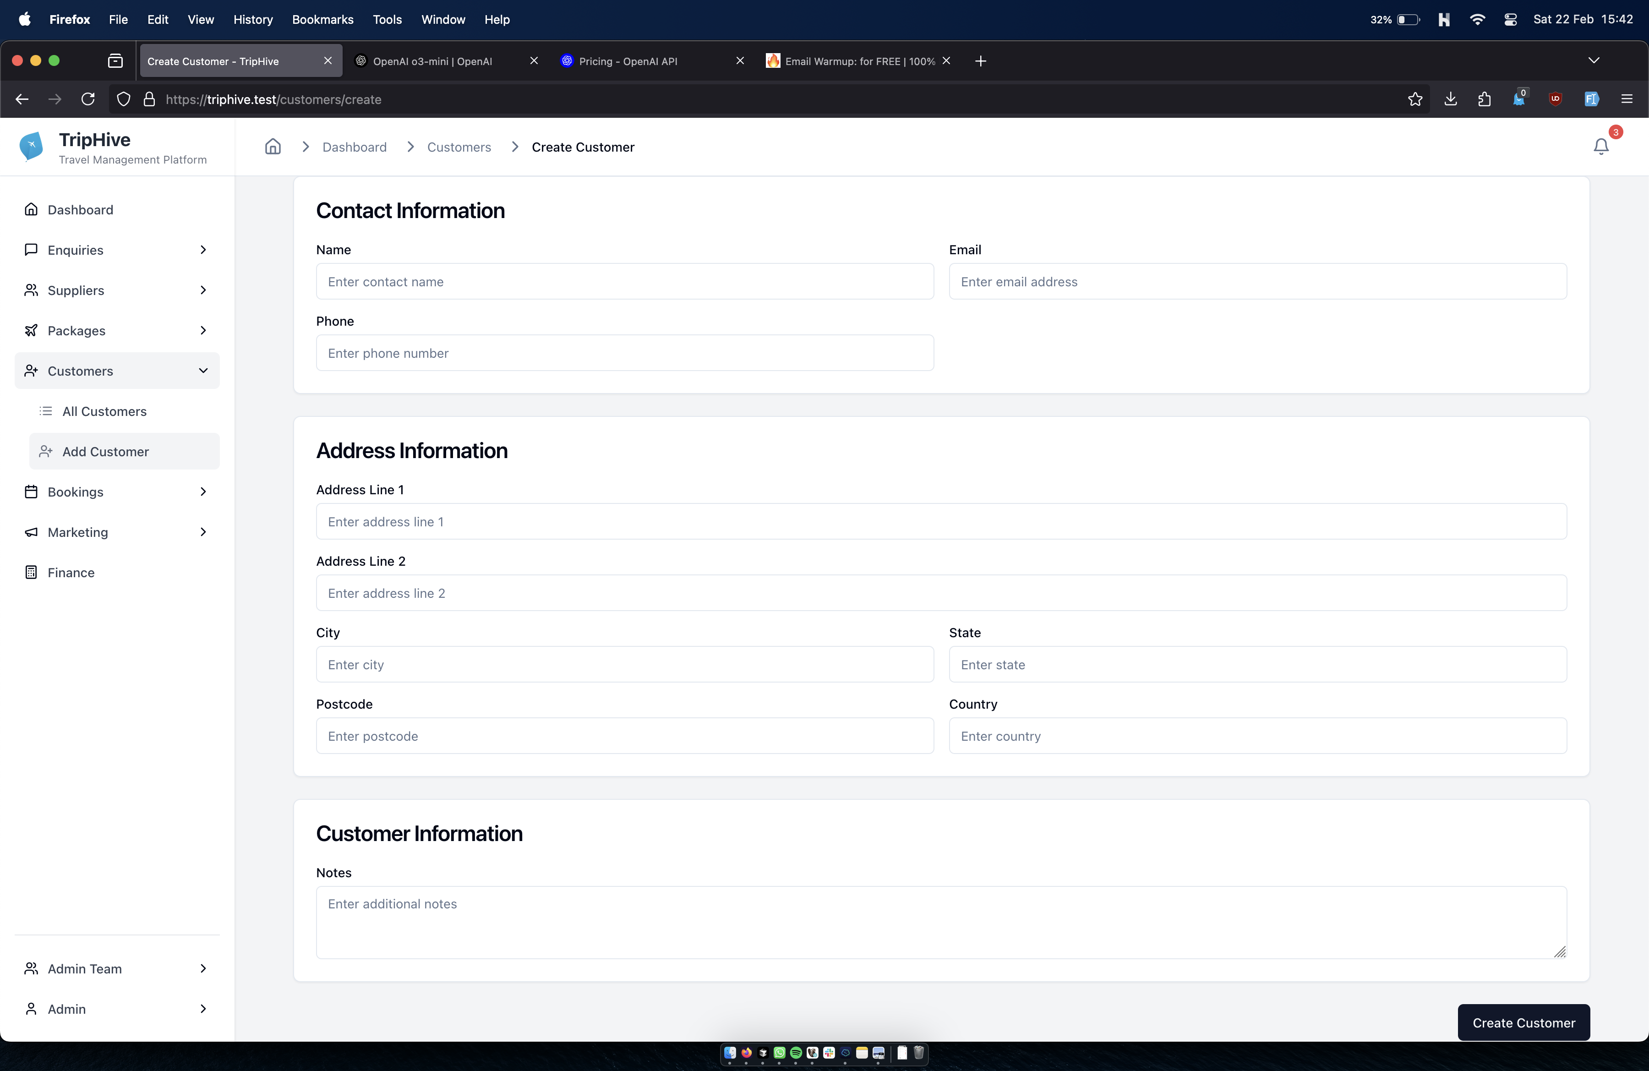Expand the Marketing submenu chevron
Screen dimensions: 1649x1071
pos(203,531)
